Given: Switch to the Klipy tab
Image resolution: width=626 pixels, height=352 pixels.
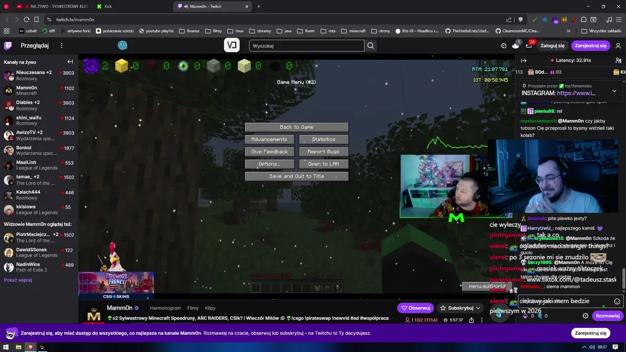Looking at the screenshot, I should click(210, 308).
